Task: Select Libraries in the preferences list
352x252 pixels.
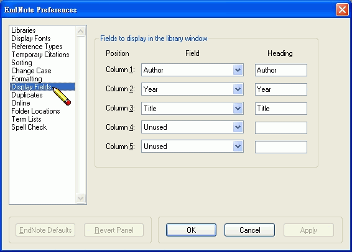Action: (24, 30)
